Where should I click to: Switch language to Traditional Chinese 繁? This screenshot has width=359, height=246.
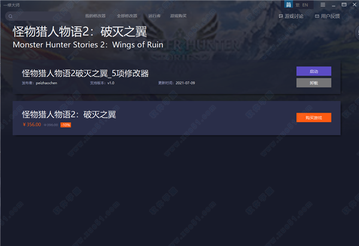(x=297, y=5)
